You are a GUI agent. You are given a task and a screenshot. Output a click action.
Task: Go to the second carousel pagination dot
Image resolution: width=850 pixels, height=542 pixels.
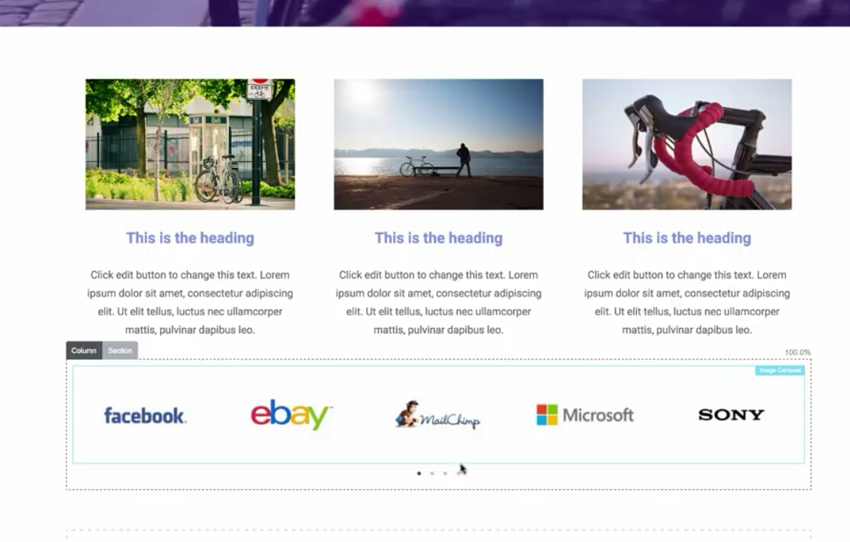pyautogui.click(x=432, y=473)
